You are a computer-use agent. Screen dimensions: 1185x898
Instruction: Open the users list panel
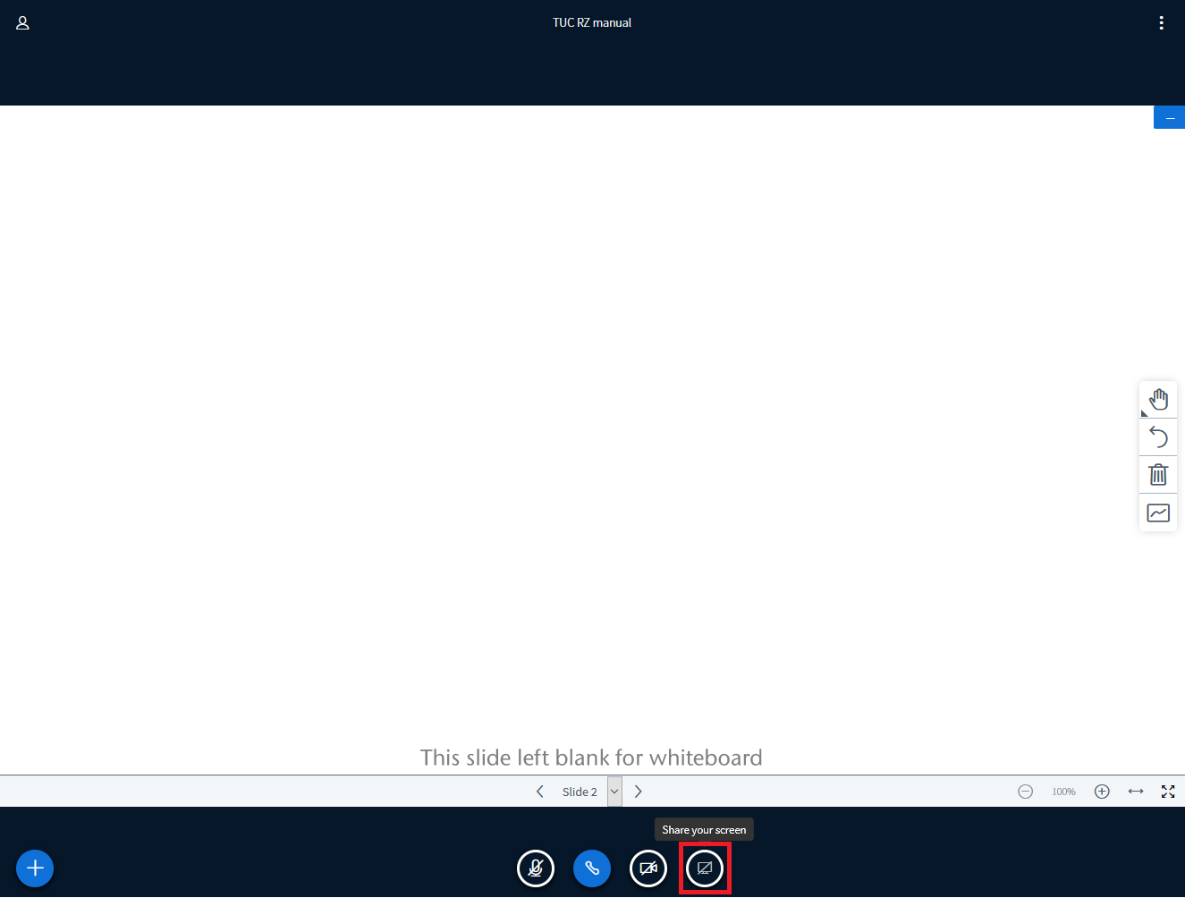23,23
